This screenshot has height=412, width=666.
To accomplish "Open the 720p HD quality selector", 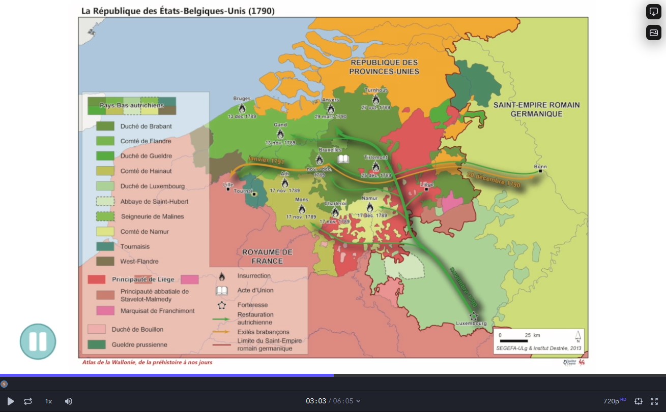I will tap(614, 401).
